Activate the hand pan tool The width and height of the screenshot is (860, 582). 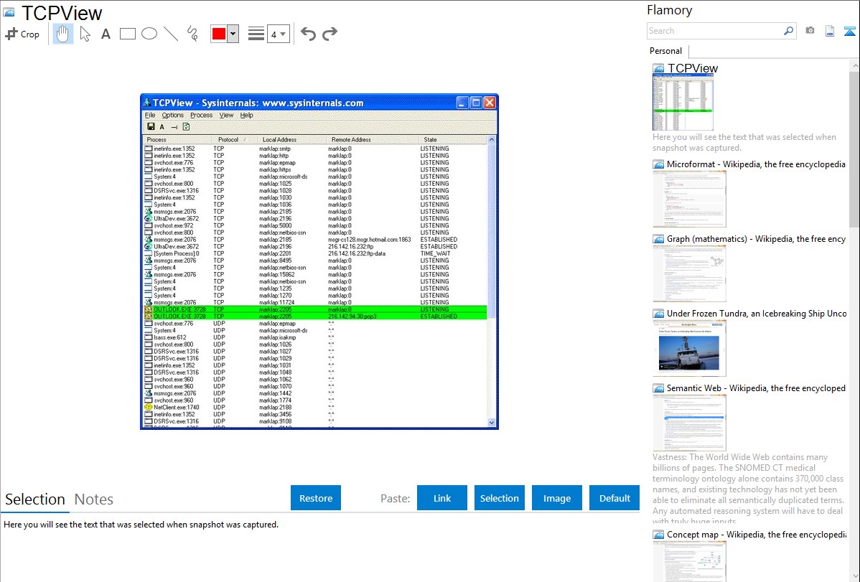tap(63, 34)
